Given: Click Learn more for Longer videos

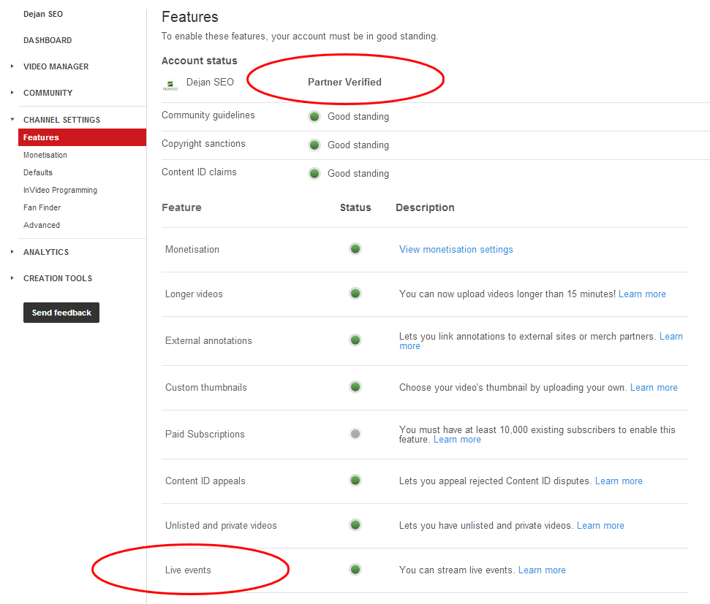Looking at the screenshot, I should (x=642, y=294).
